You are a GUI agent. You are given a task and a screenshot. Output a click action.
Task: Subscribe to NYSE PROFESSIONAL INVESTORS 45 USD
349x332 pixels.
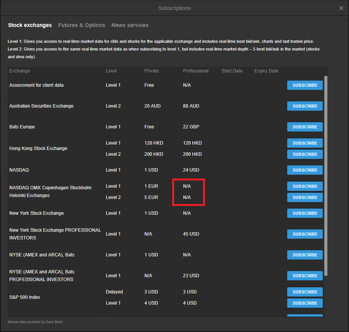(305, 234)
